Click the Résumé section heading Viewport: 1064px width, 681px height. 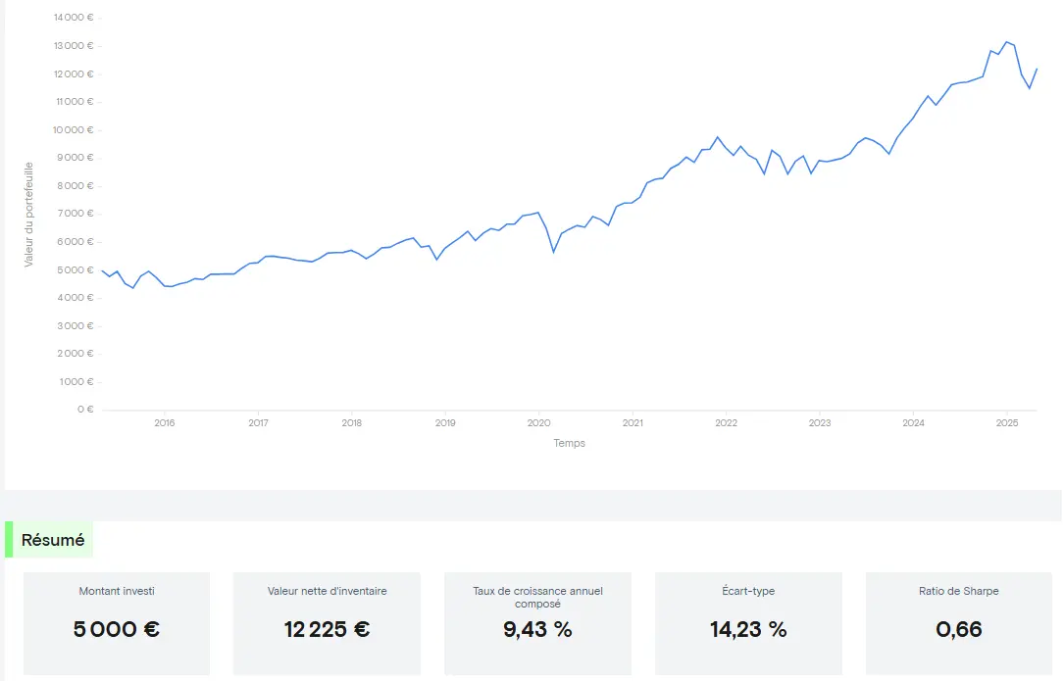53,540
